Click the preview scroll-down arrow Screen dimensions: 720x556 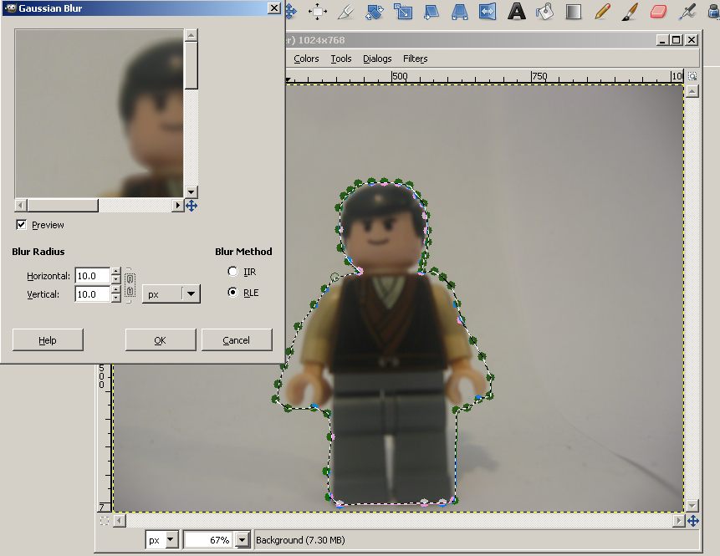point(191,192)
